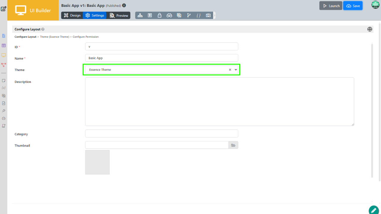
Task: Open the sitemap hierarchy toolbar icon
Action: tap(140, 15)
